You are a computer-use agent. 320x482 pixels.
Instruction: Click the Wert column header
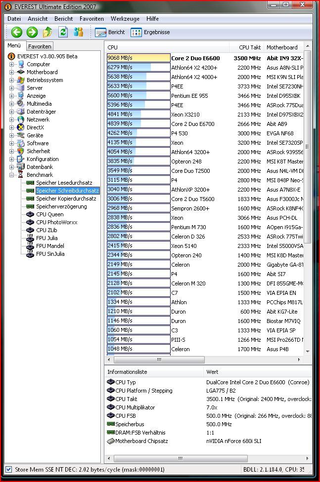point(258,372)
